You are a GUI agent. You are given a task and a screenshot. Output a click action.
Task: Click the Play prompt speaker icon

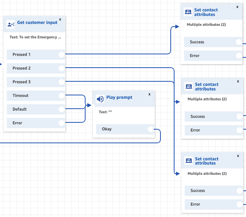tap(100, 99)
